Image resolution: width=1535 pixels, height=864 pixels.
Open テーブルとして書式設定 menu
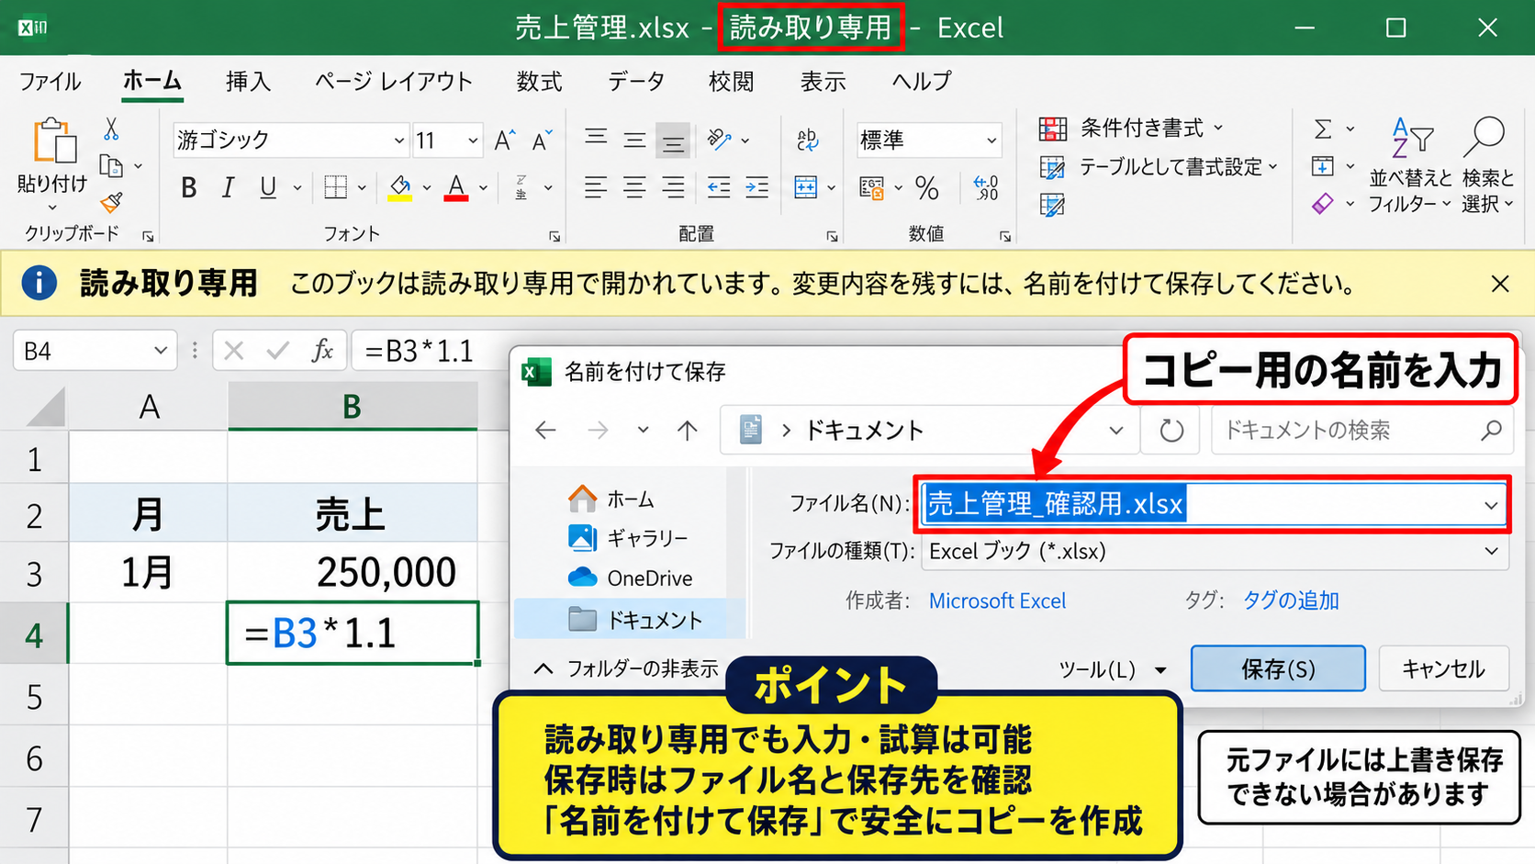[1158, 167]
